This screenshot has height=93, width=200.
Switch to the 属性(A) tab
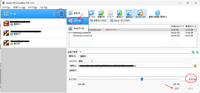72,56
